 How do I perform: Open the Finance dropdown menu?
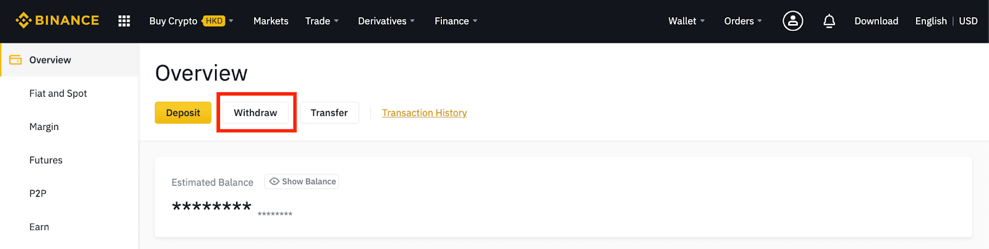[x=456, y=21]
